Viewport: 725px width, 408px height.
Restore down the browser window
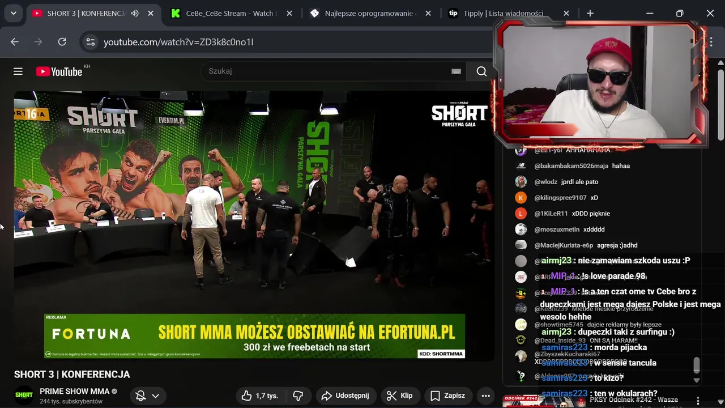coord(680,13)
